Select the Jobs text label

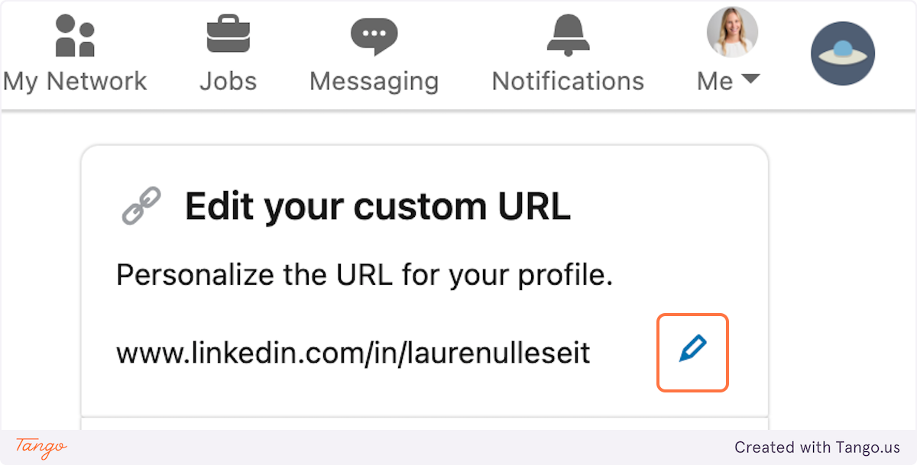tap(228, 81)
